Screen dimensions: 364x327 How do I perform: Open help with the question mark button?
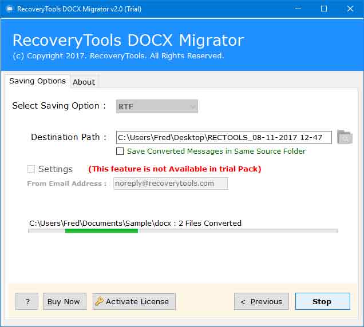27,301
